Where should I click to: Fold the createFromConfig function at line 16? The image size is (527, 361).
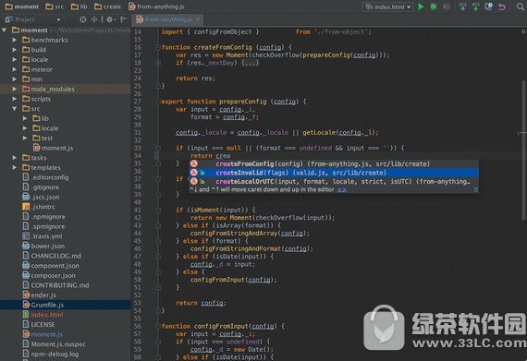pos(158,47)
